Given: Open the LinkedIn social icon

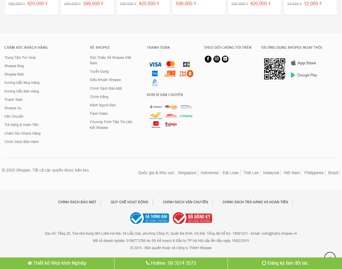Looking at the screenshot, I should pos(225,59).
